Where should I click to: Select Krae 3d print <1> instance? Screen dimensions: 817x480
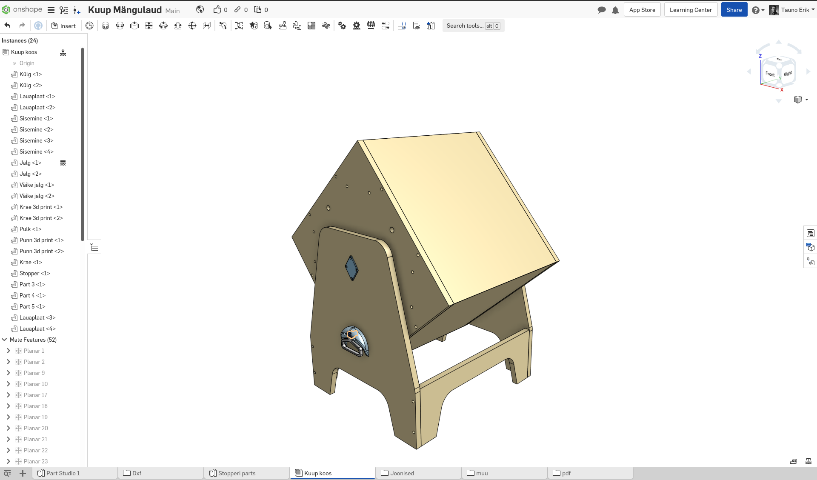[41, 207]
